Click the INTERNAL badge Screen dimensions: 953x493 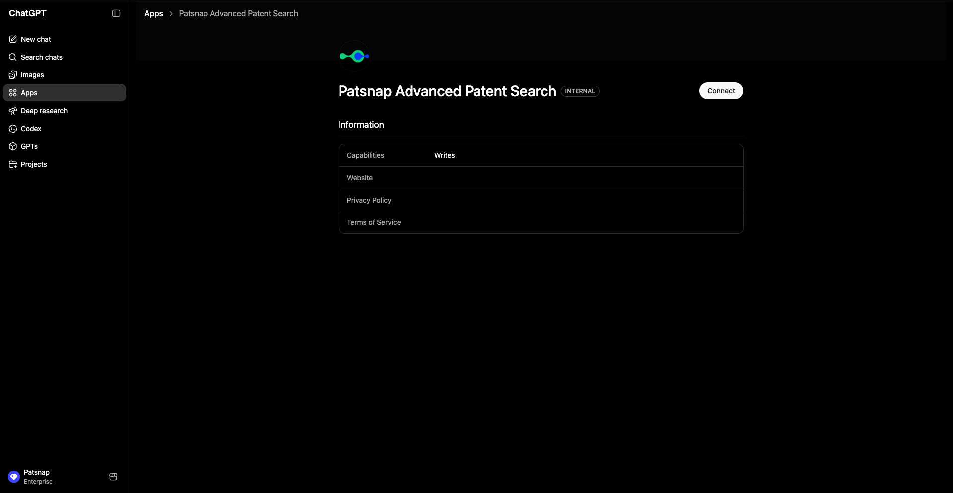580,91
